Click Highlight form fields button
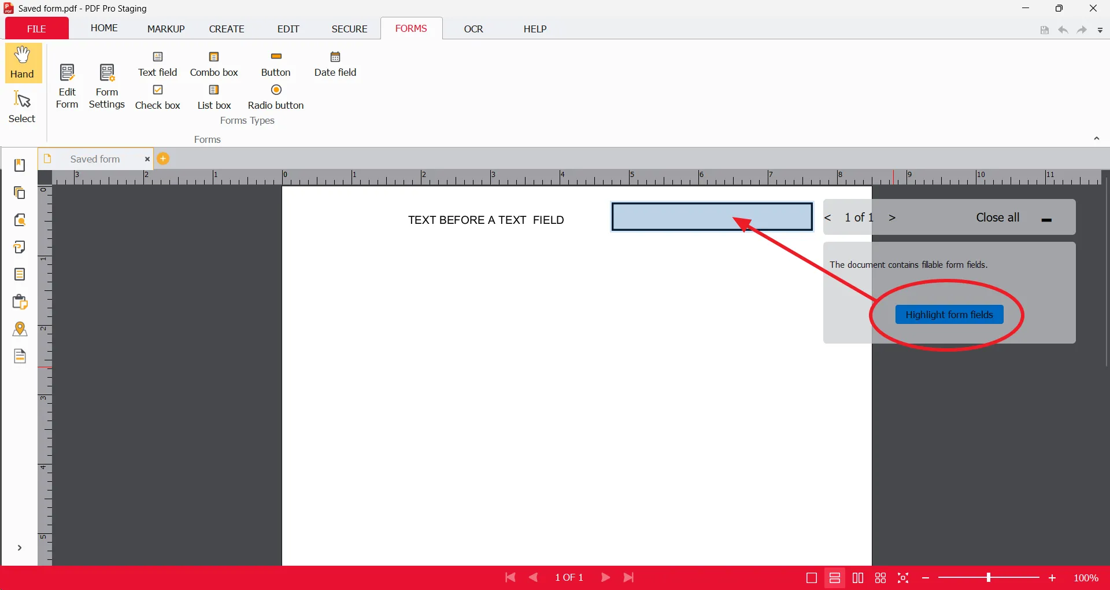The height and width of the screenshot is (590, 1110). coord(949,315)
